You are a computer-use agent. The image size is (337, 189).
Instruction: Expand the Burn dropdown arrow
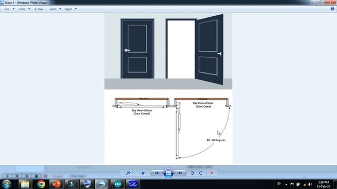click(x=60, y=9)
